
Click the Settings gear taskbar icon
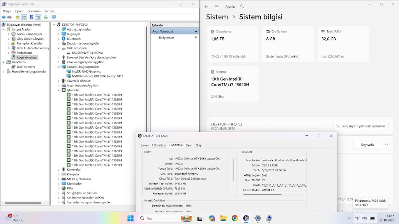click(x=258, y=218)
